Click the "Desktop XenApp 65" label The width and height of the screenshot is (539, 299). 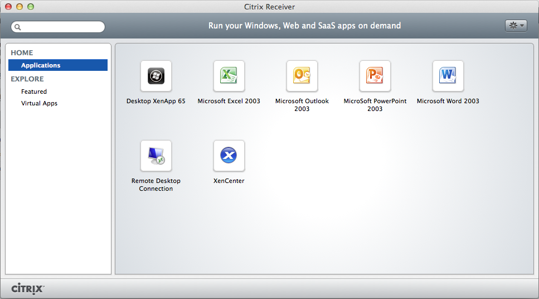[156, 101]
